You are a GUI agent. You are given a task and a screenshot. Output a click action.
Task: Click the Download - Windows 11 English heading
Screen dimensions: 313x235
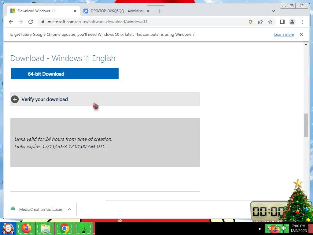(63, 58)
